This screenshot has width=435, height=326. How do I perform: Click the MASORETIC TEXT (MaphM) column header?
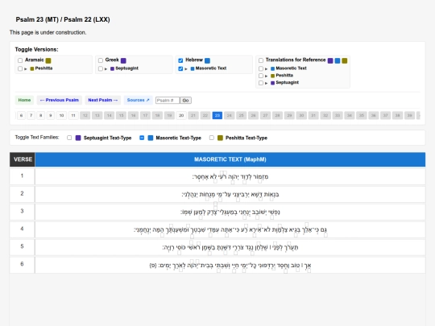pyautogui.click(x=230, y=159)
